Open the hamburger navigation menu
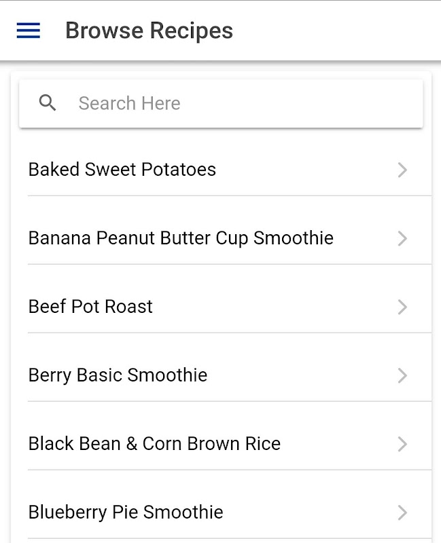This screenshot has height=543, width=441. point(29,31)
